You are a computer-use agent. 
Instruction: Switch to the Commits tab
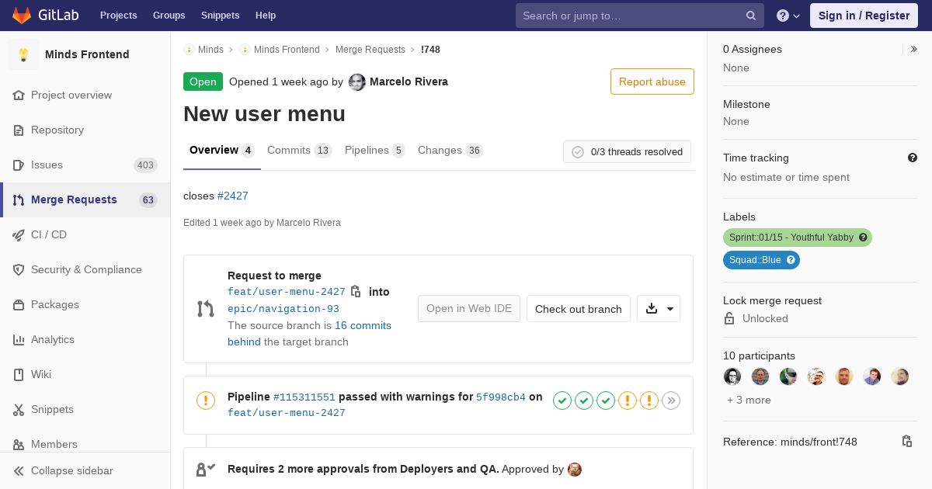[299, 150]
